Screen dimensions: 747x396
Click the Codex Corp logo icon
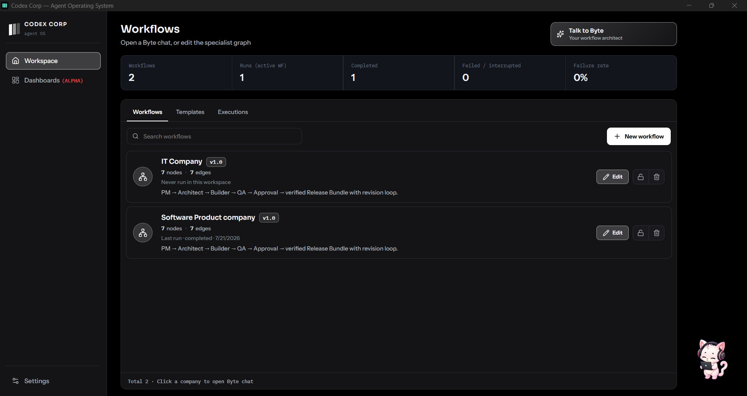14,29
